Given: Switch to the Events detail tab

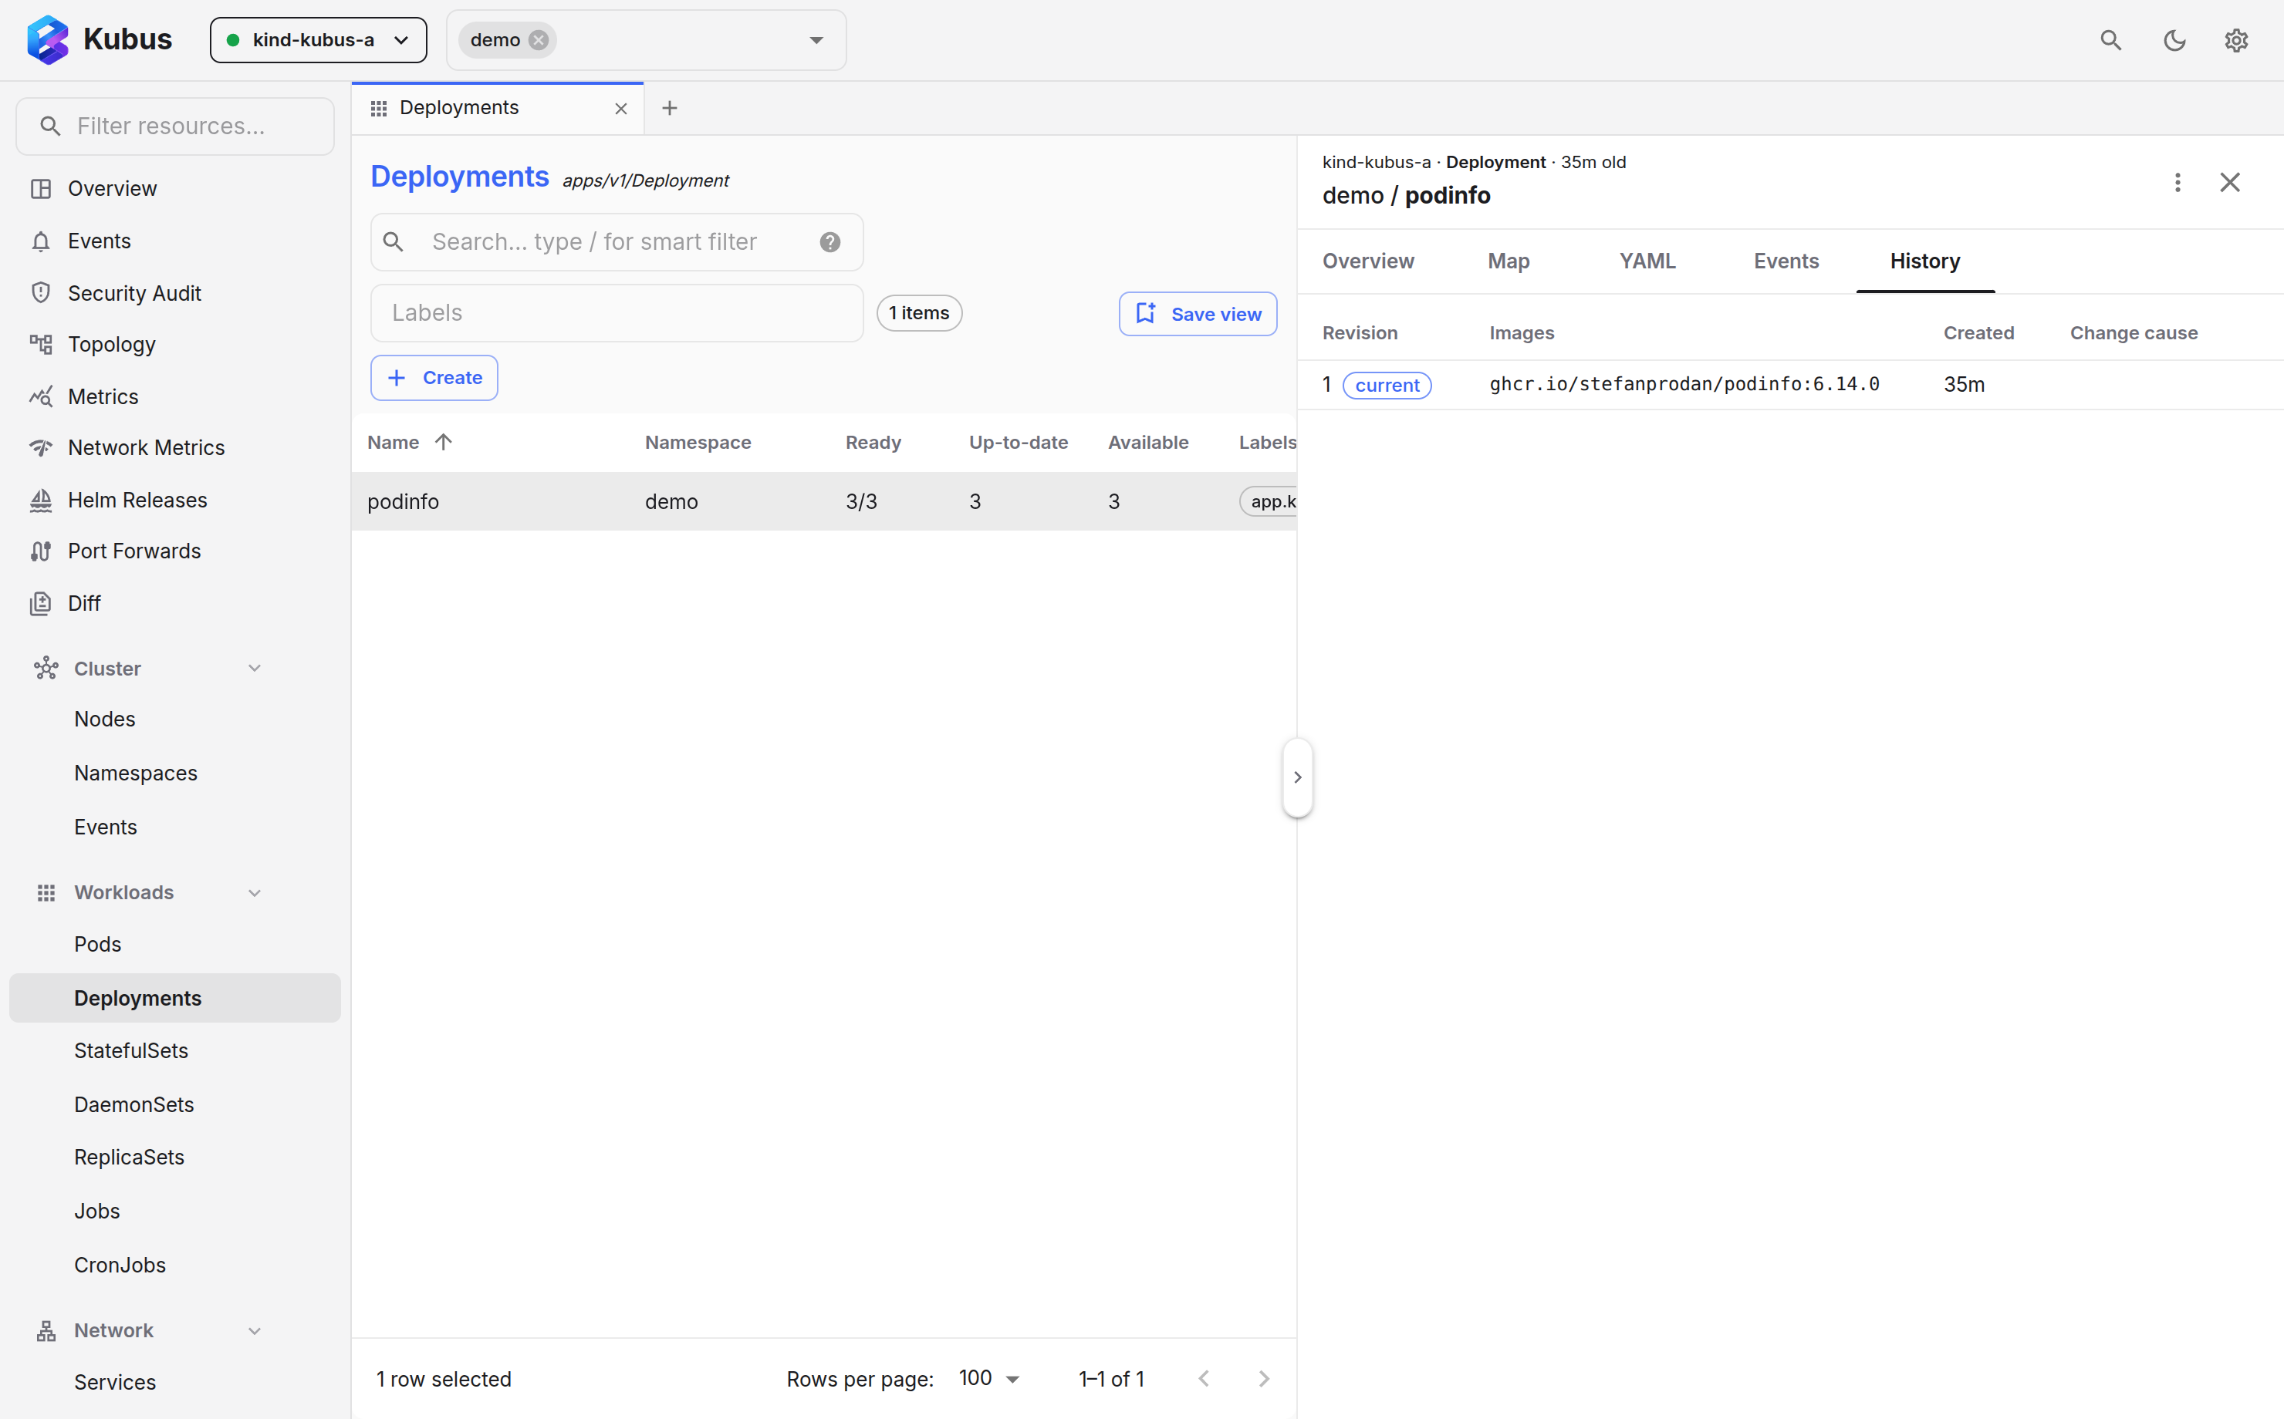Looking at the screenshot, I should click(x=1786, y=261).
